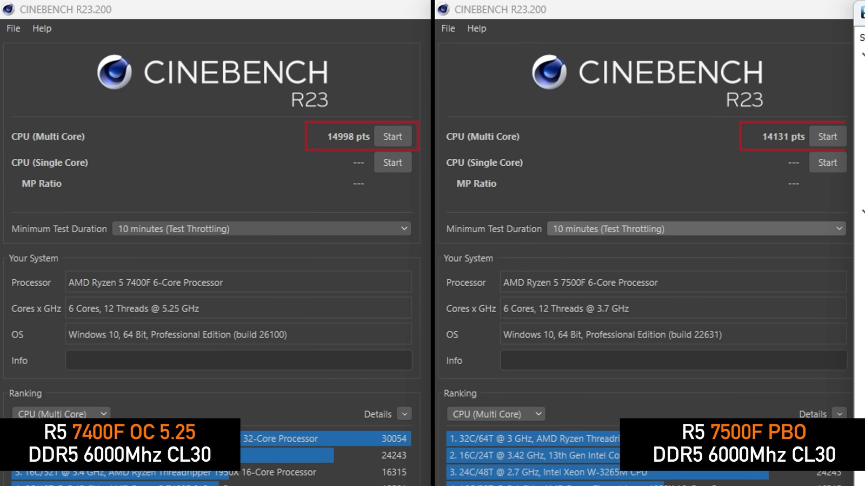Screen dimensions: 865x486
Task: Expand Minimum Test Duration dropdown in left window
Action: click(262, 229)
